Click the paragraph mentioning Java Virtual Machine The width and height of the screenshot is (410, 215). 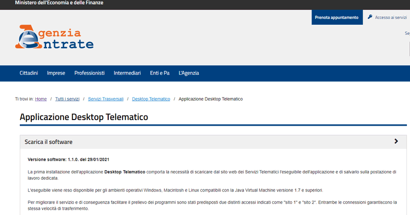click(175, 190)
